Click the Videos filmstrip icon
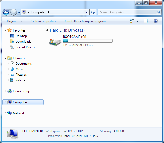This screenshot has width=164, height=143. 12,80
